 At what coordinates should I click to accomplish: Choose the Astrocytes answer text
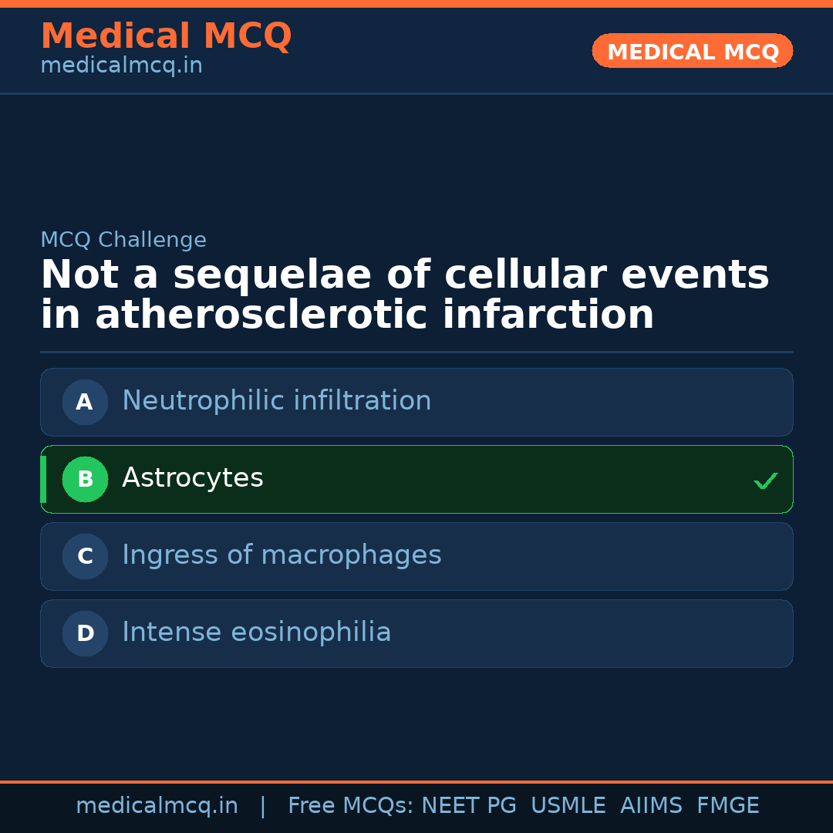[193, 478]
